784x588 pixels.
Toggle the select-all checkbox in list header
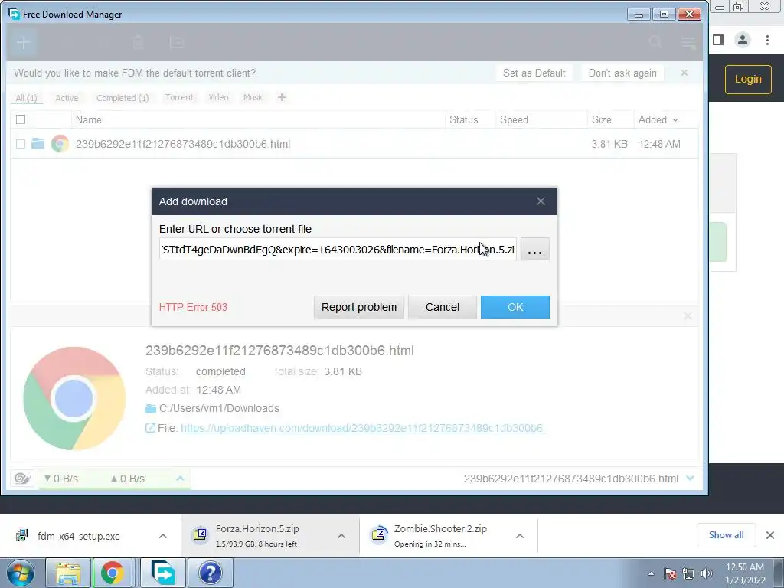click(x=21, y=119)
